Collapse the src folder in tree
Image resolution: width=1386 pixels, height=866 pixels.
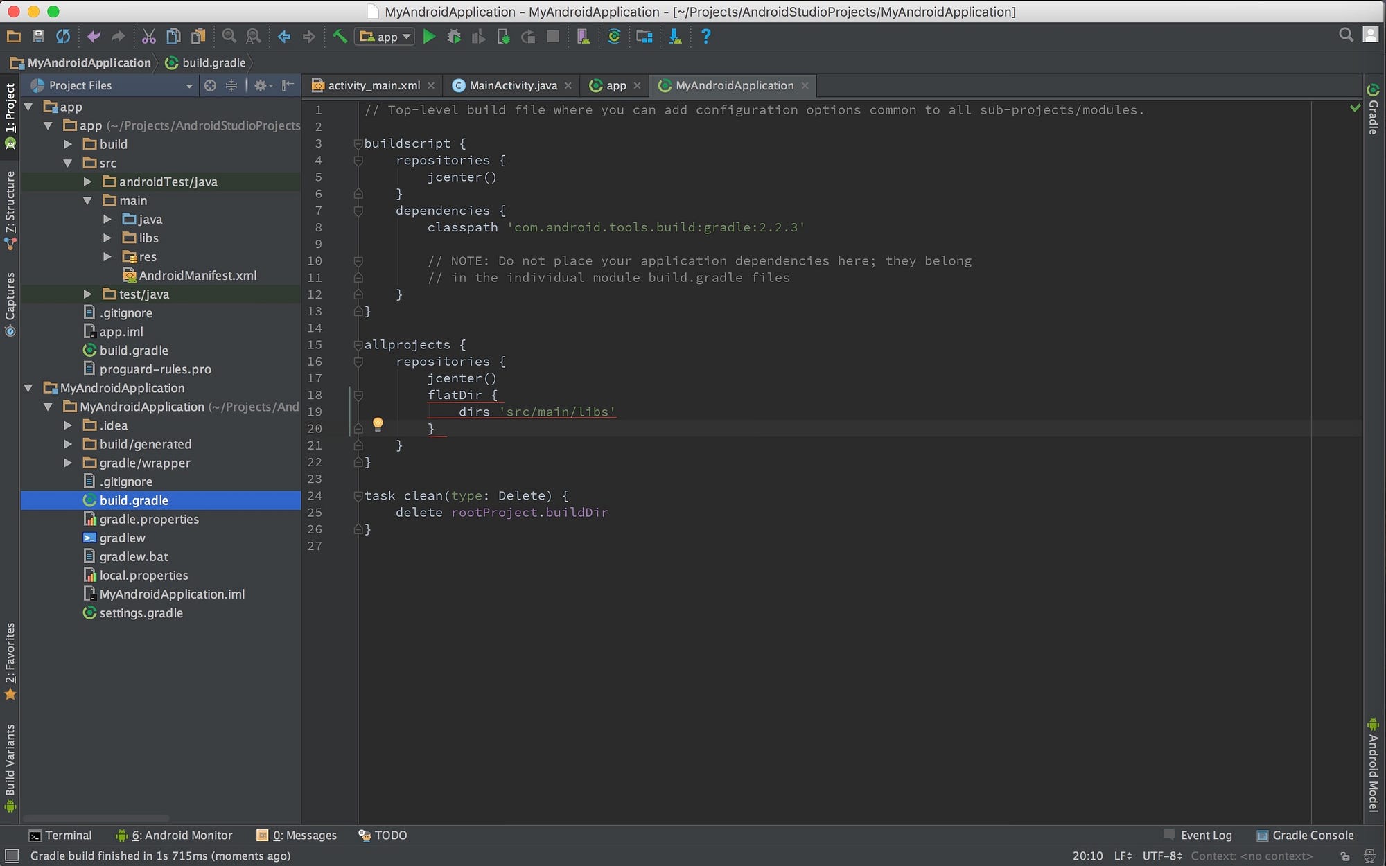pos(68,163)
